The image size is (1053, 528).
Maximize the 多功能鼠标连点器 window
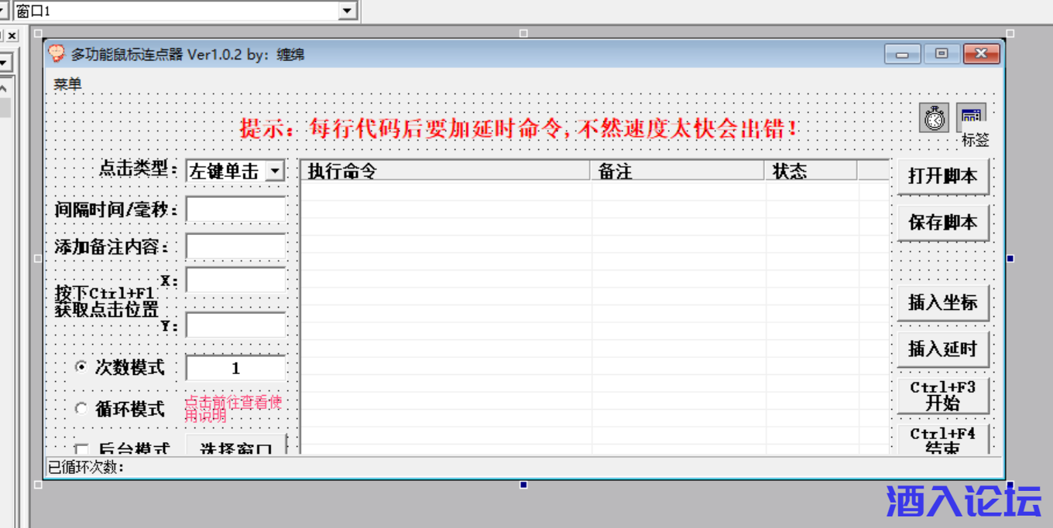[942, 54]
